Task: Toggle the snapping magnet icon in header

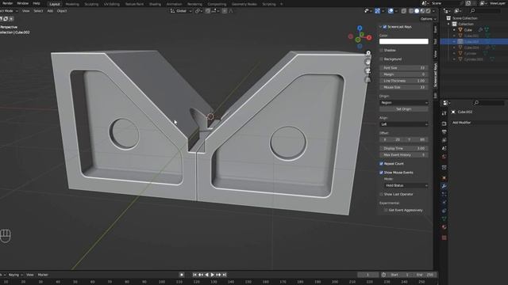Action: [x=208, y=11]
